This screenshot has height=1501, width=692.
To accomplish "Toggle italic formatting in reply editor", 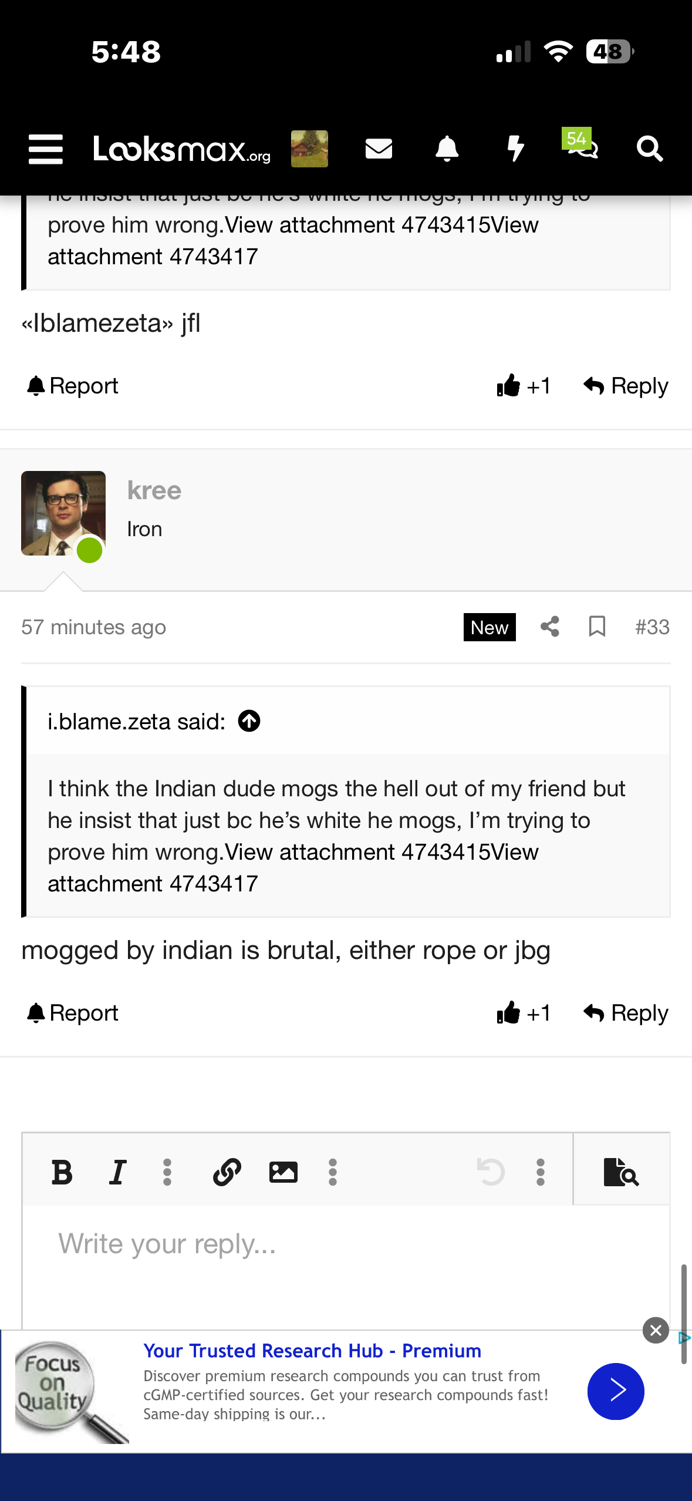I will 117,1172.
